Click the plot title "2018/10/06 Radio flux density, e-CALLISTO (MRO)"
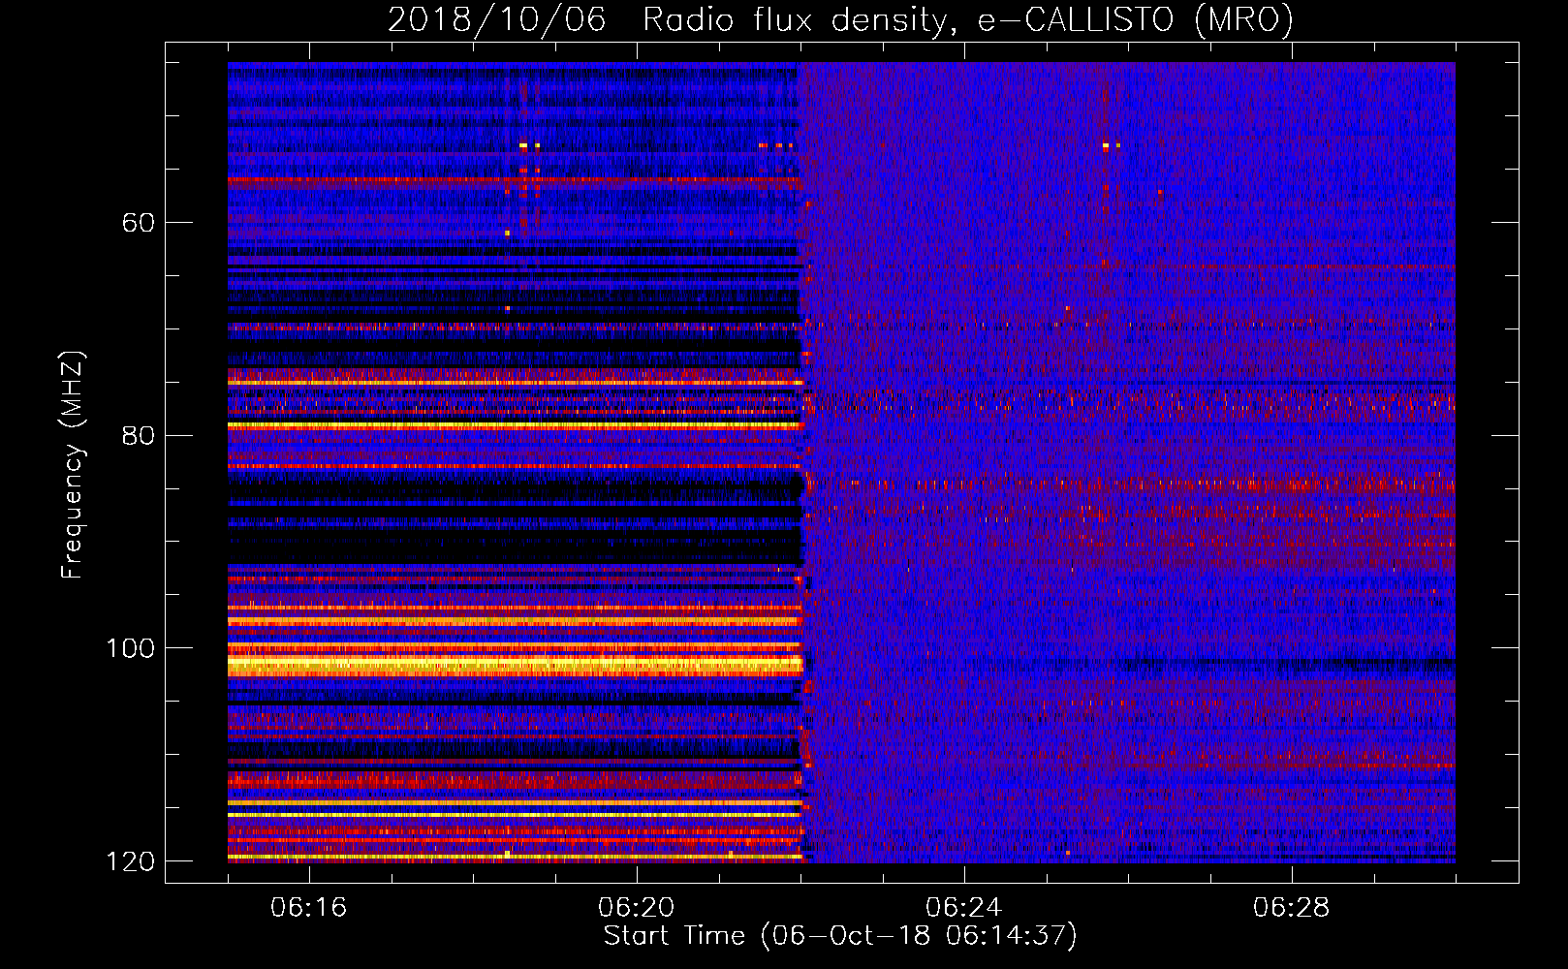This screenshot has width=1568, height=969. (840, 19)
